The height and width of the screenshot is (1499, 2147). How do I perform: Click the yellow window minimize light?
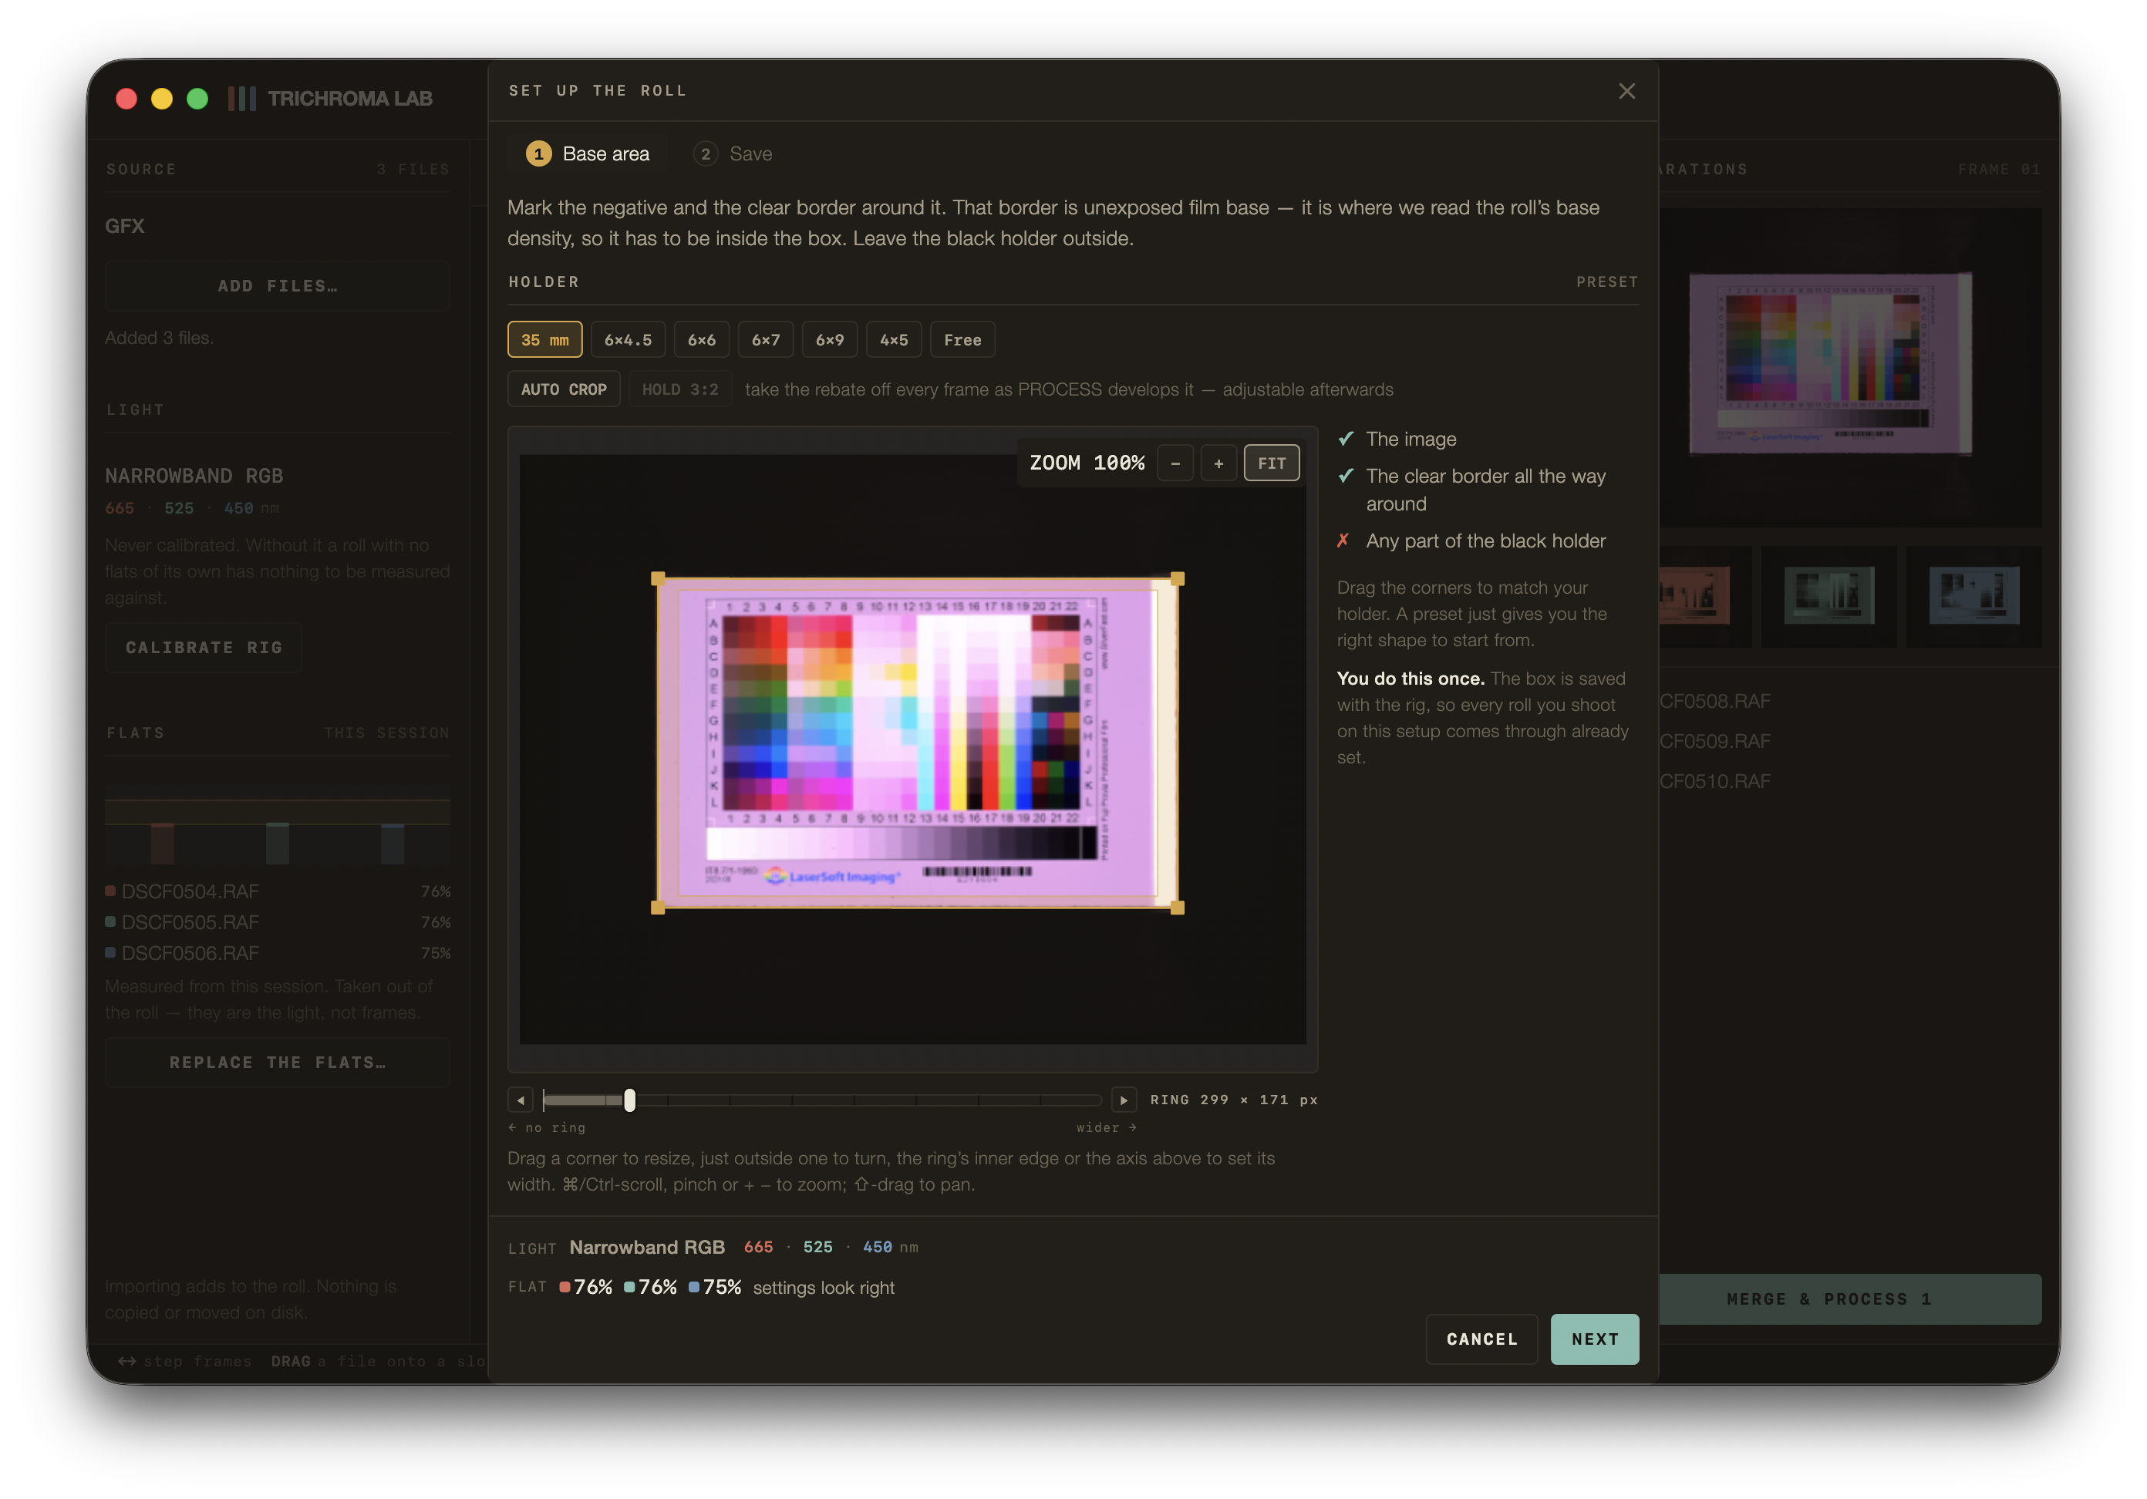(x=162, y=98)
